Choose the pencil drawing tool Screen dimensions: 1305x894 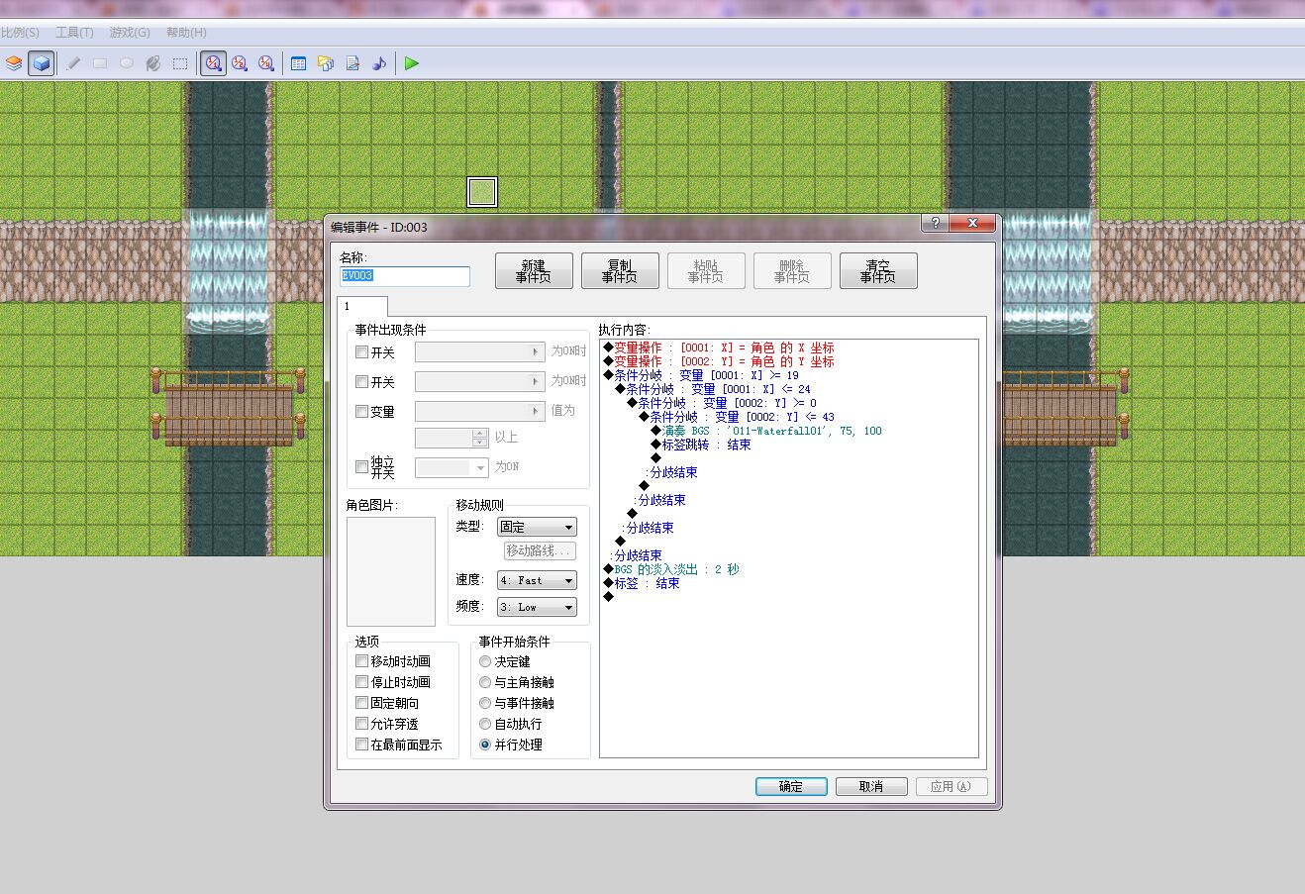pyautogui.click(x=73, y=63)
